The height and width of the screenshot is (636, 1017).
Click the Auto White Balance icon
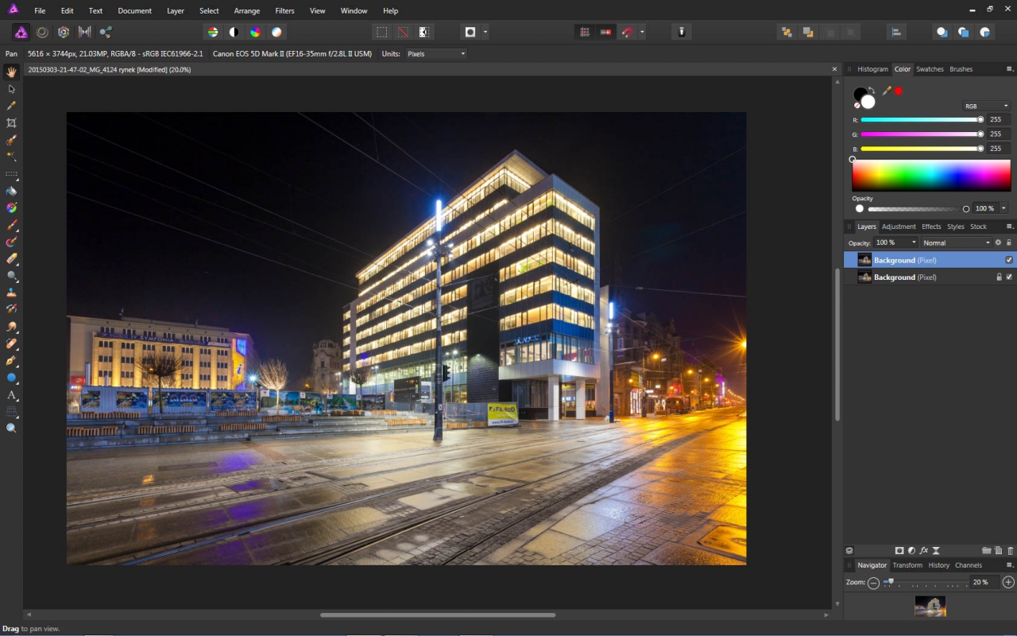[276, 33]
